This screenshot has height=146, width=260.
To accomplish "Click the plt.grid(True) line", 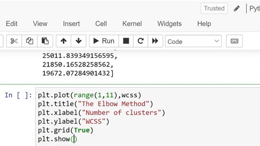I will tap(66, 130).
